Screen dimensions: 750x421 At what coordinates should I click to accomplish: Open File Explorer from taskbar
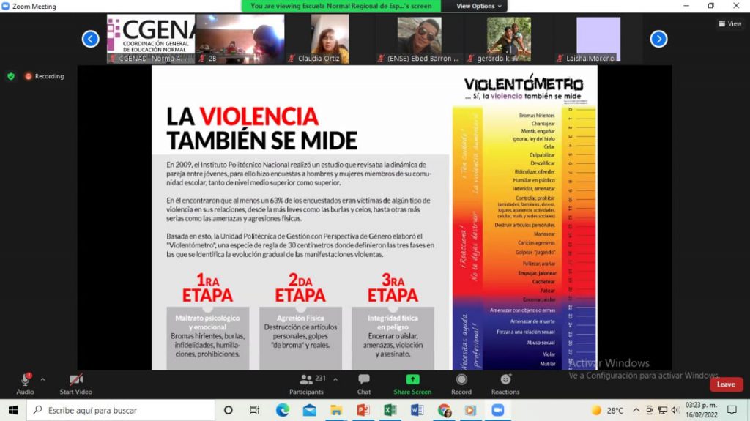tap(336, 410)
